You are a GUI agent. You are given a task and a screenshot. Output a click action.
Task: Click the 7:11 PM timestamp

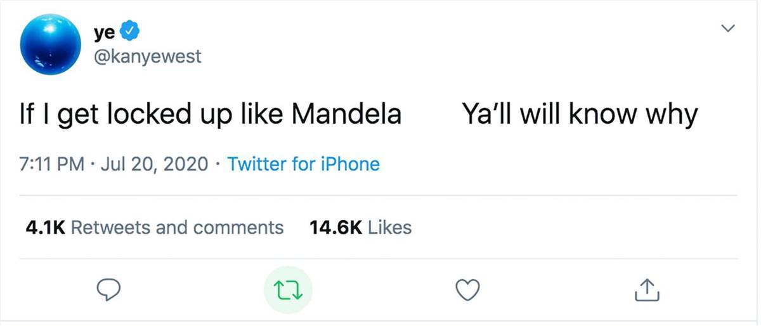point(52,164)
